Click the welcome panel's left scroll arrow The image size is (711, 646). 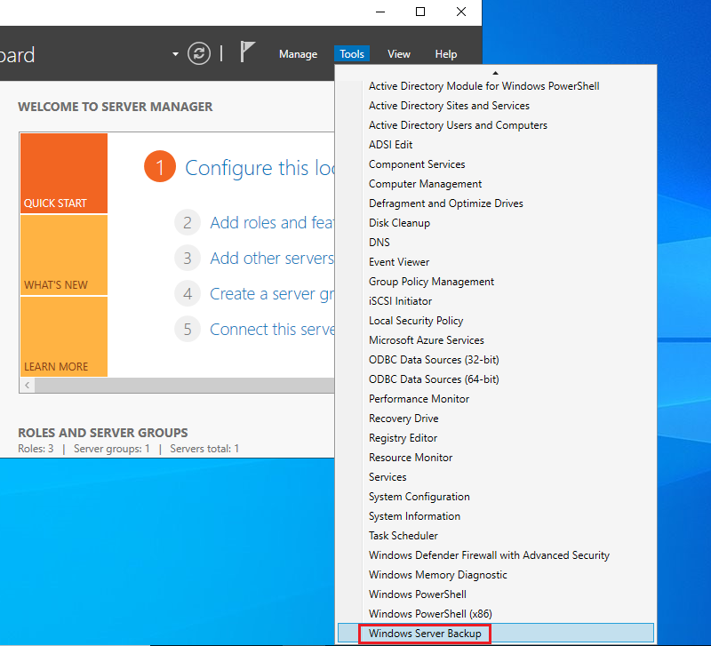[27, 385]
